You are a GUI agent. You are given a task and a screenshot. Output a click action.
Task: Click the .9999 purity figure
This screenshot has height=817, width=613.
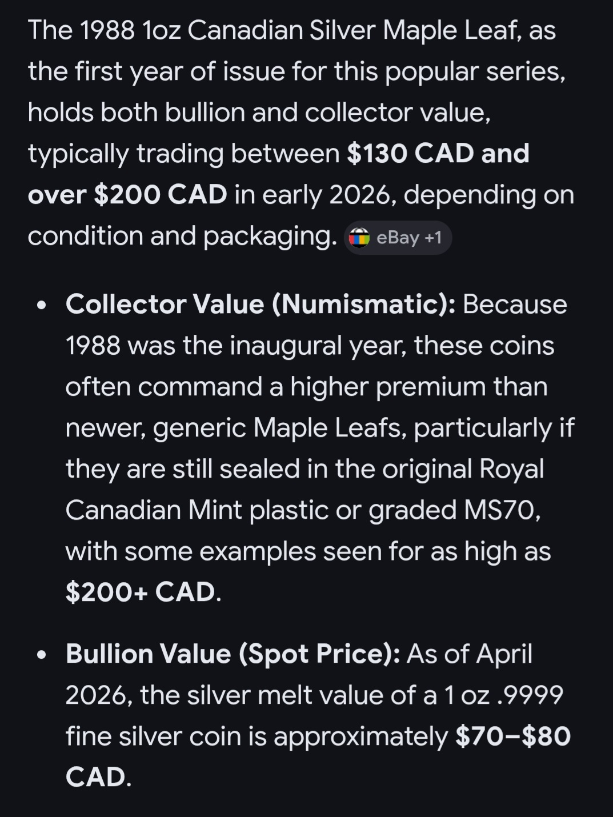[x=530, y=695]
